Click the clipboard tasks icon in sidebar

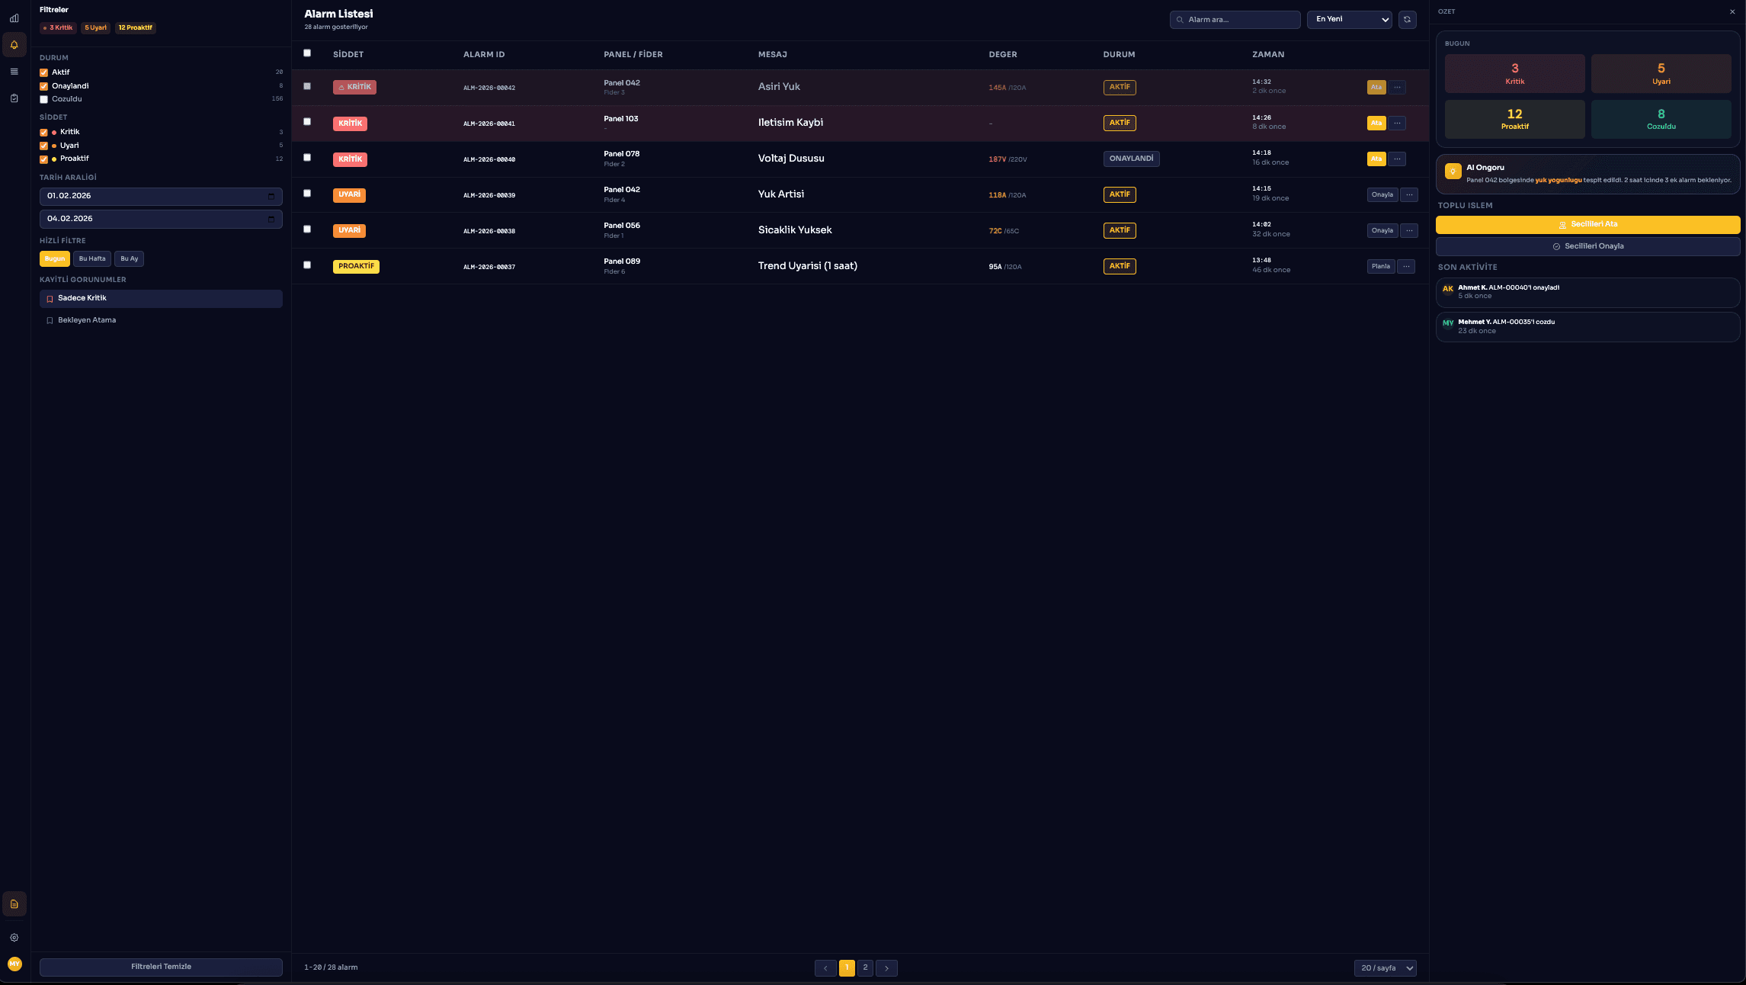pos(14,98)
